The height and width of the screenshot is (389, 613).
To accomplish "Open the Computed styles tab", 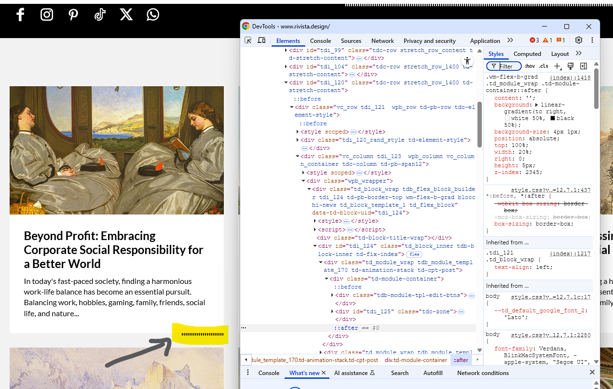I will coord(527,54).
